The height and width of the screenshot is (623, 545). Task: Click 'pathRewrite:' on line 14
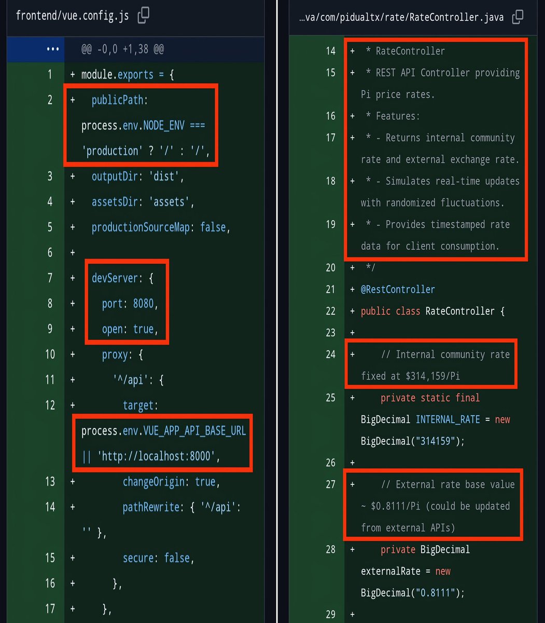click(x=153, y=507)
